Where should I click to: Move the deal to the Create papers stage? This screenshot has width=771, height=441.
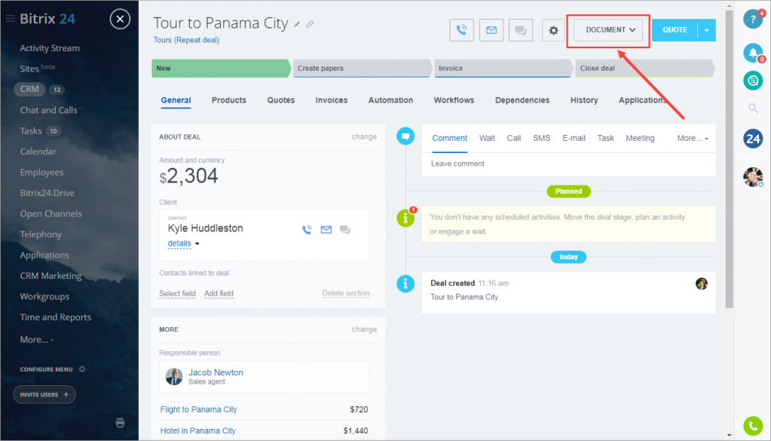[363, 69]
